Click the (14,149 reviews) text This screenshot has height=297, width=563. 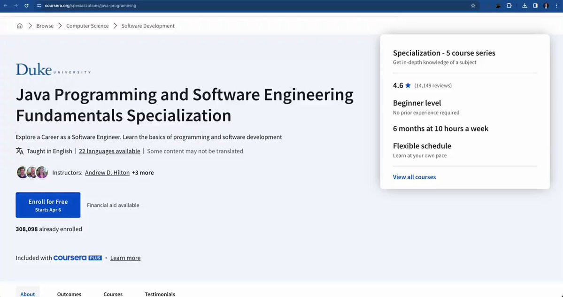433,85
